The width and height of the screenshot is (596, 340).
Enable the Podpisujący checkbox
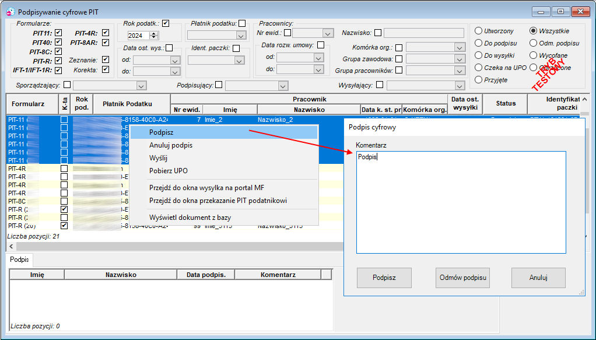[219, 85]
